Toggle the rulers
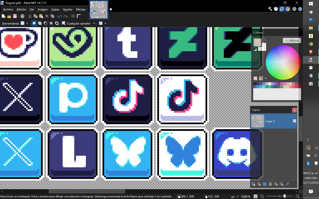319x199 pixels. click(x=79, y=16)
